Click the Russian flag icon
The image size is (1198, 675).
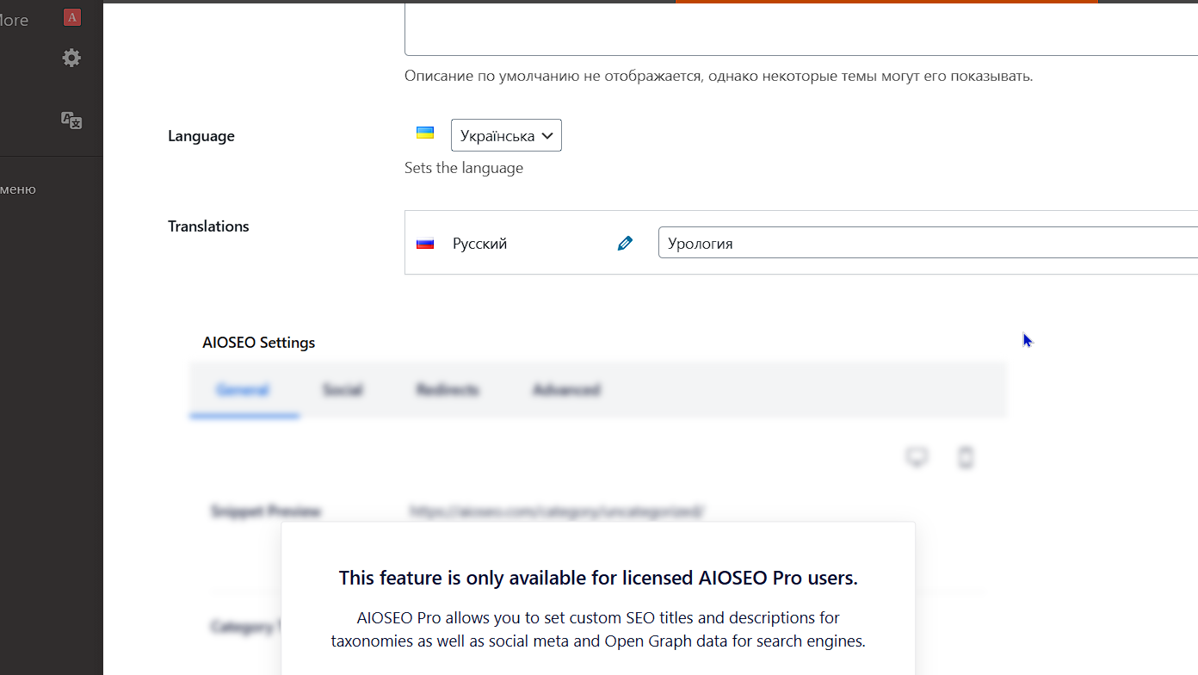(x=425, y=244)
